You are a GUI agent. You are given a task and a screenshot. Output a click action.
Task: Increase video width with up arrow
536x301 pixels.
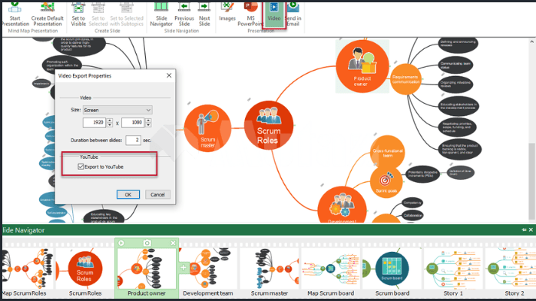[109, 121]
